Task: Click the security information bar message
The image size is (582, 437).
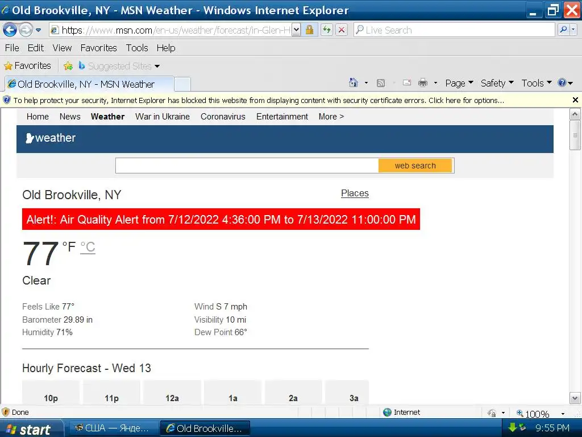Action: (259, 100)
